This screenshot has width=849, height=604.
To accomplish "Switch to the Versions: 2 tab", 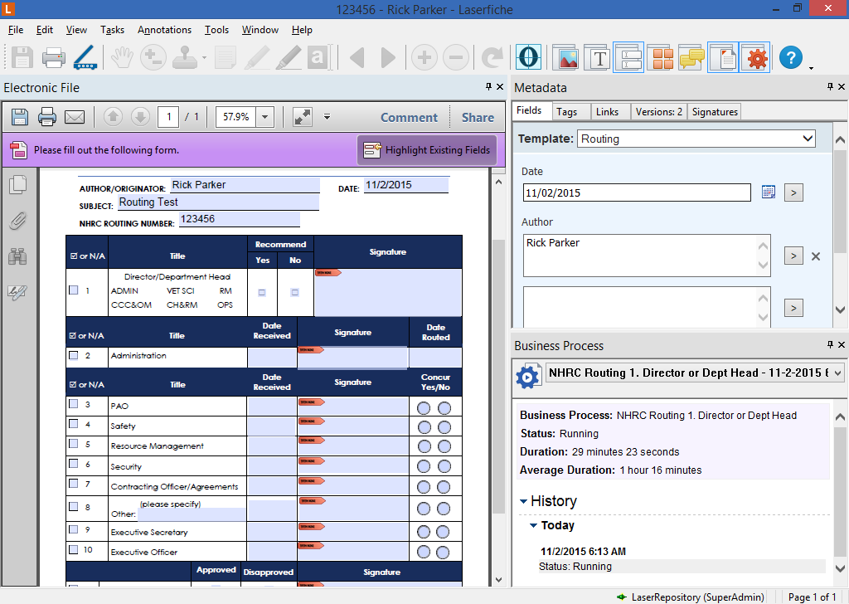I will pyautogui.click(x=659, y=112).
